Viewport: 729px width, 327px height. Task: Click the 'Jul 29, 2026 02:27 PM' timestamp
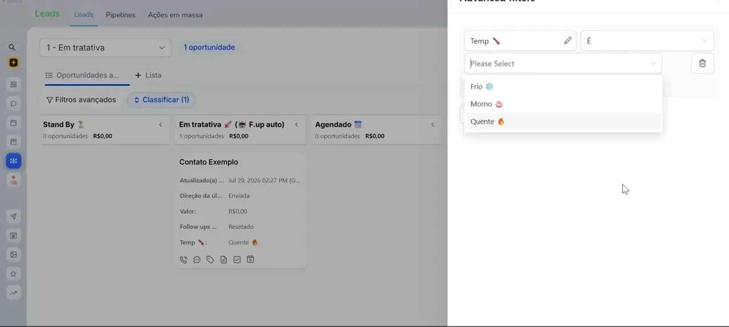click(264, 181)
